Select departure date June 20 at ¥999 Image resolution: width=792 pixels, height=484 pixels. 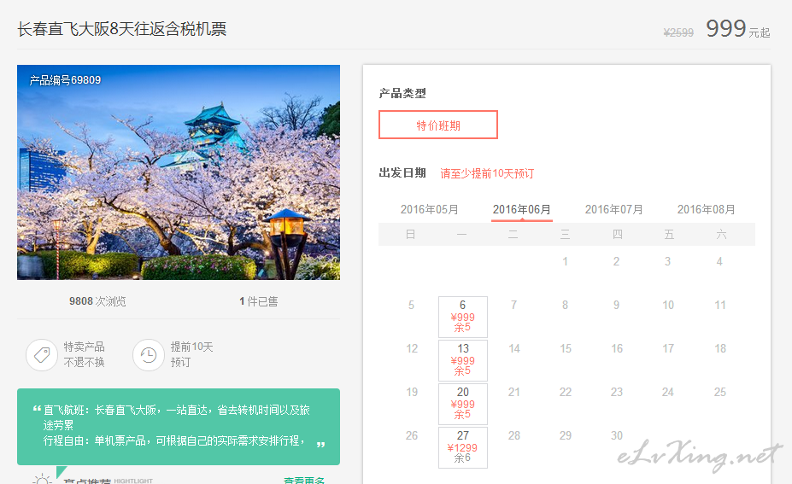(463, 404)
